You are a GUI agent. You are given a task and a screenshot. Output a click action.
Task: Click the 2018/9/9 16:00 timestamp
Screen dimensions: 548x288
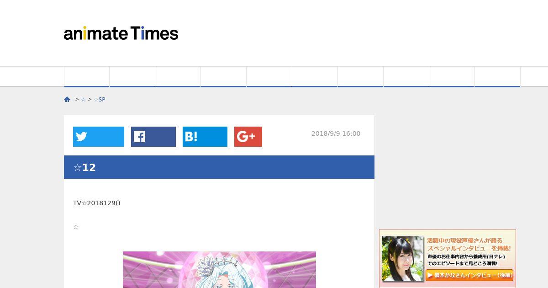[x=336, y=133]
